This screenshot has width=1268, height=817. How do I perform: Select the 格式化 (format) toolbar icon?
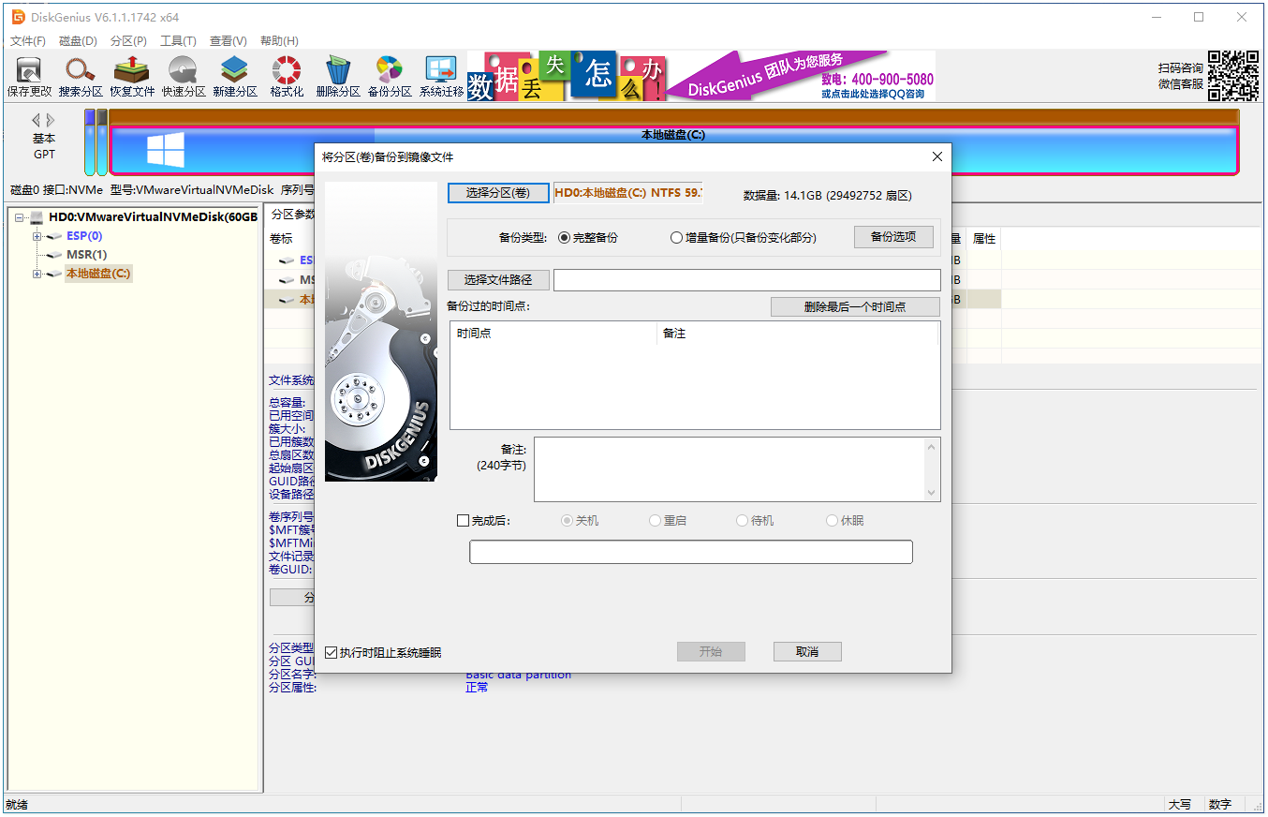point(286,75)
